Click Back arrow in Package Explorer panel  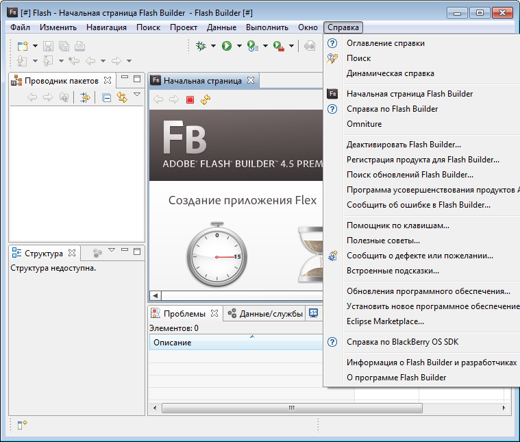click(x=32, y=97)
